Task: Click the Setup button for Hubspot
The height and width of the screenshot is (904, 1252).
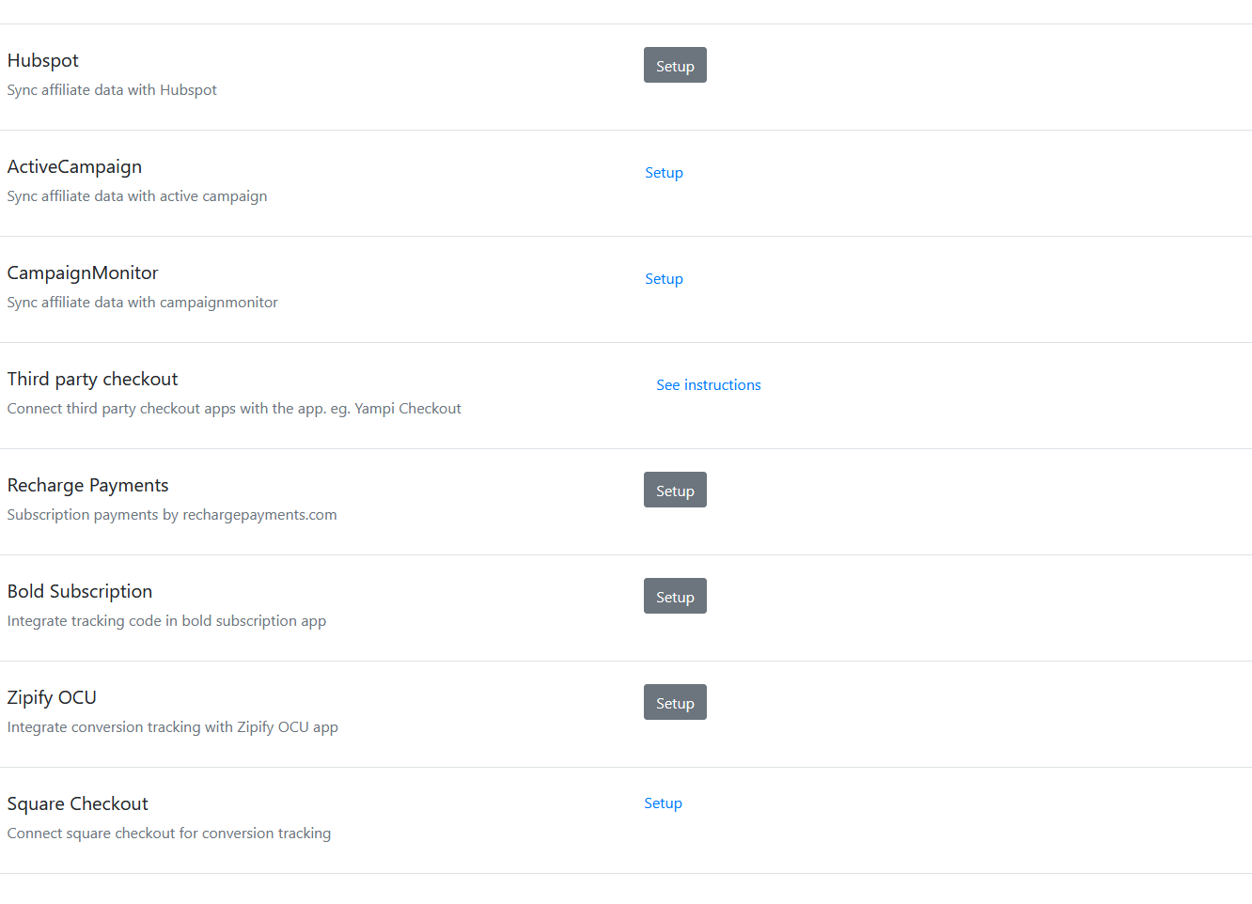Action: tap(675, 65)
